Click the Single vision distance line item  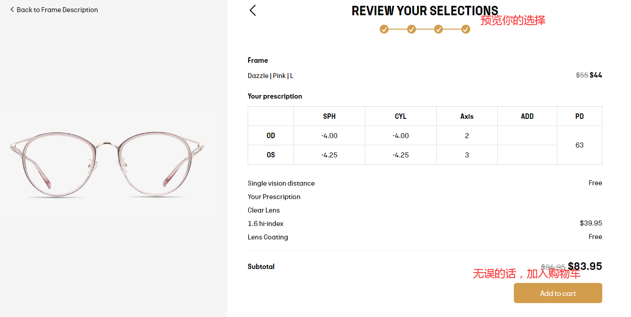(281, 183)
